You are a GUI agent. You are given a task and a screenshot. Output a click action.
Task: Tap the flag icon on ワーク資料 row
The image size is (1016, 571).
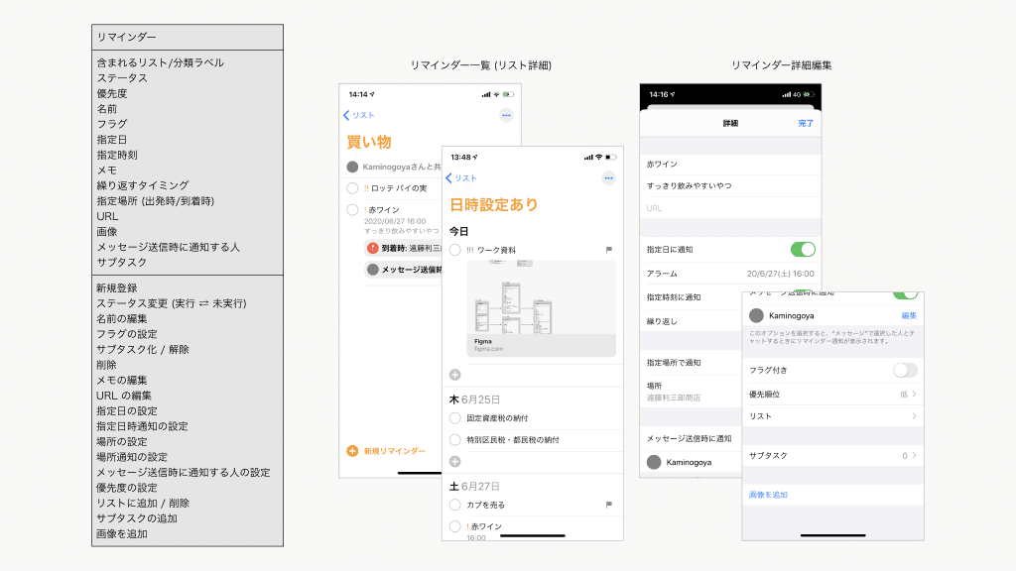pos(608,250)
